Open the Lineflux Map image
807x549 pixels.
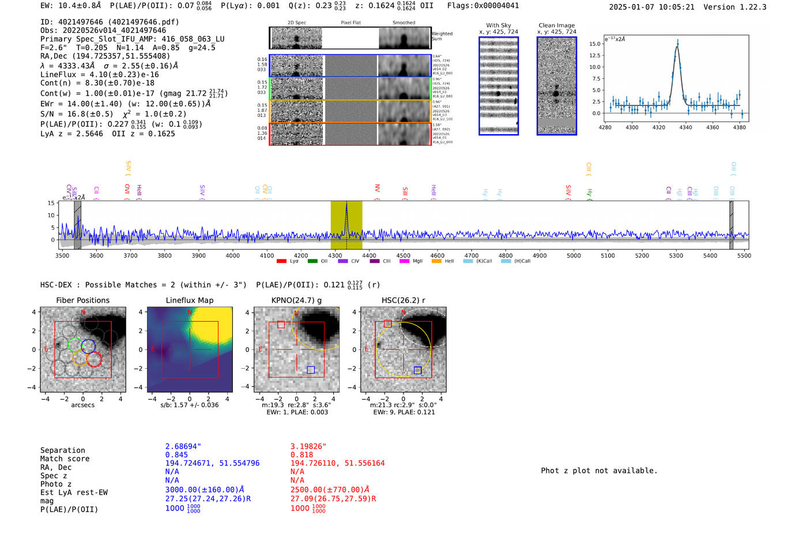(x=190, y=350)
